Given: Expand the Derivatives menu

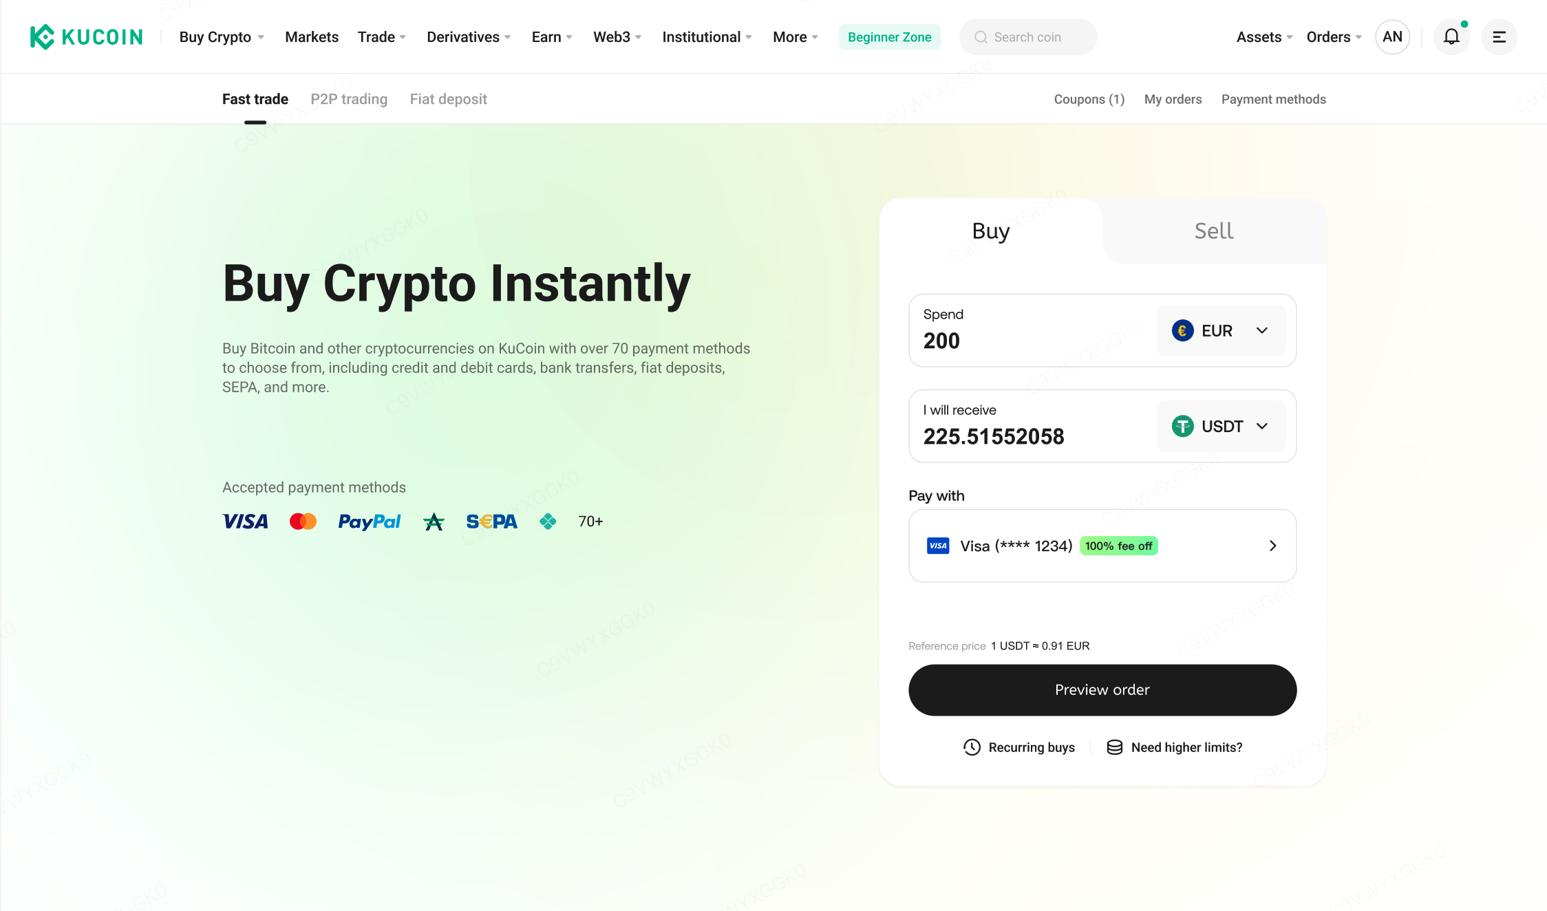Looking at the screenshot, I should pos(468,37).
